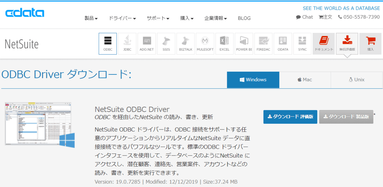Open the 注文 cart link

(x=325, y=17)
